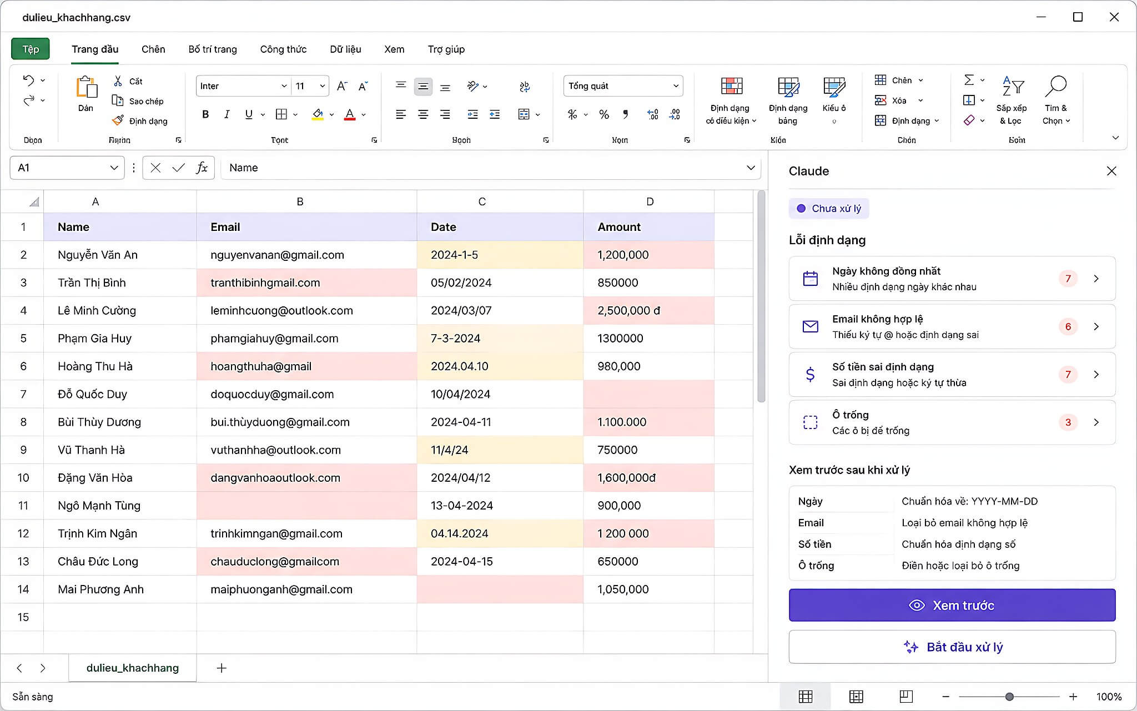Viewport: 1137px width, 711px height.
Task: Click the merge cells icon
Action: click(x=524, y=114)
